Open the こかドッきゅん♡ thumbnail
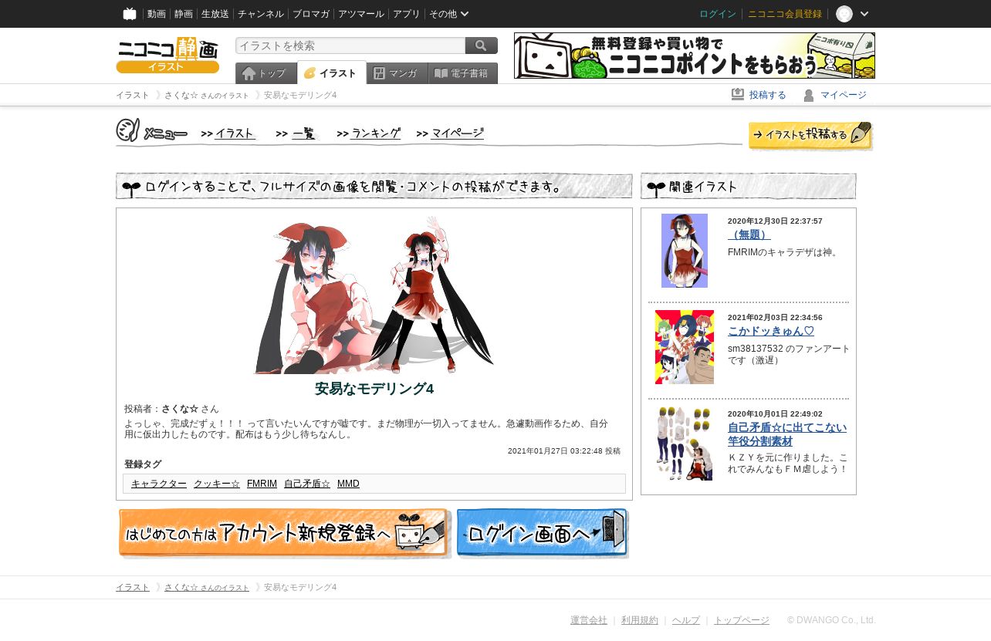The width and height of the screenshot is (991, 641). pyautogui.click(x=685, y=347)
